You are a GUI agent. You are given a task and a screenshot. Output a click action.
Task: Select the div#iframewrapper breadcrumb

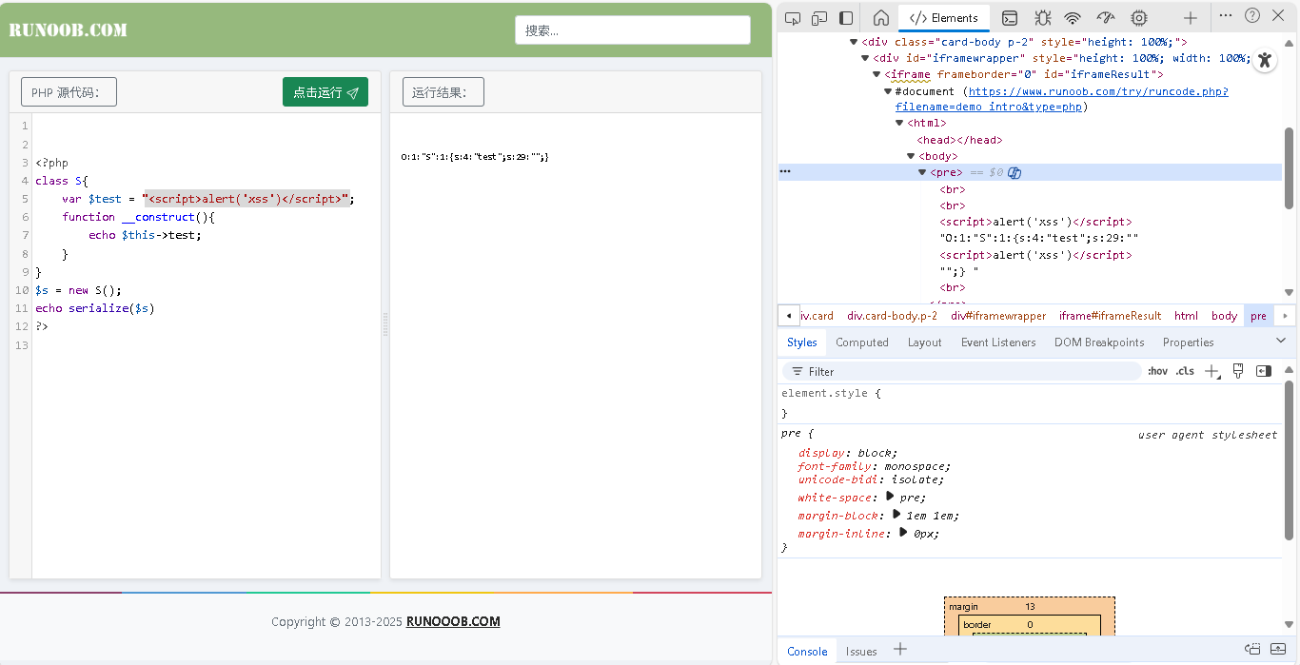pos(998,316)
